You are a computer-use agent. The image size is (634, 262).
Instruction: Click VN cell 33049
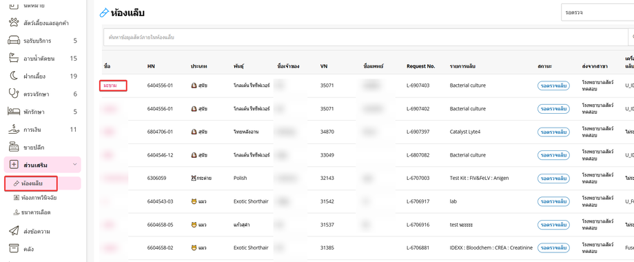click(327, 155)
